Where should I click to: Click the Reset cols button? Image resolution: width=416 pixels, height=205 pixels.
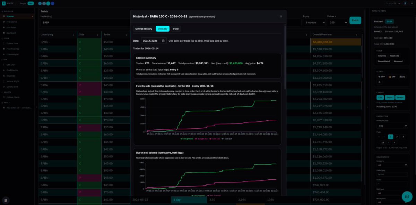pyautogui.click(x=394, y=56)
